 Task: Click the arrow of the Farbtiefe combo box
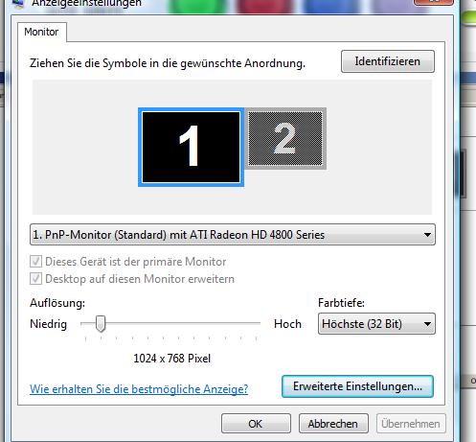(x=427, y=324)
